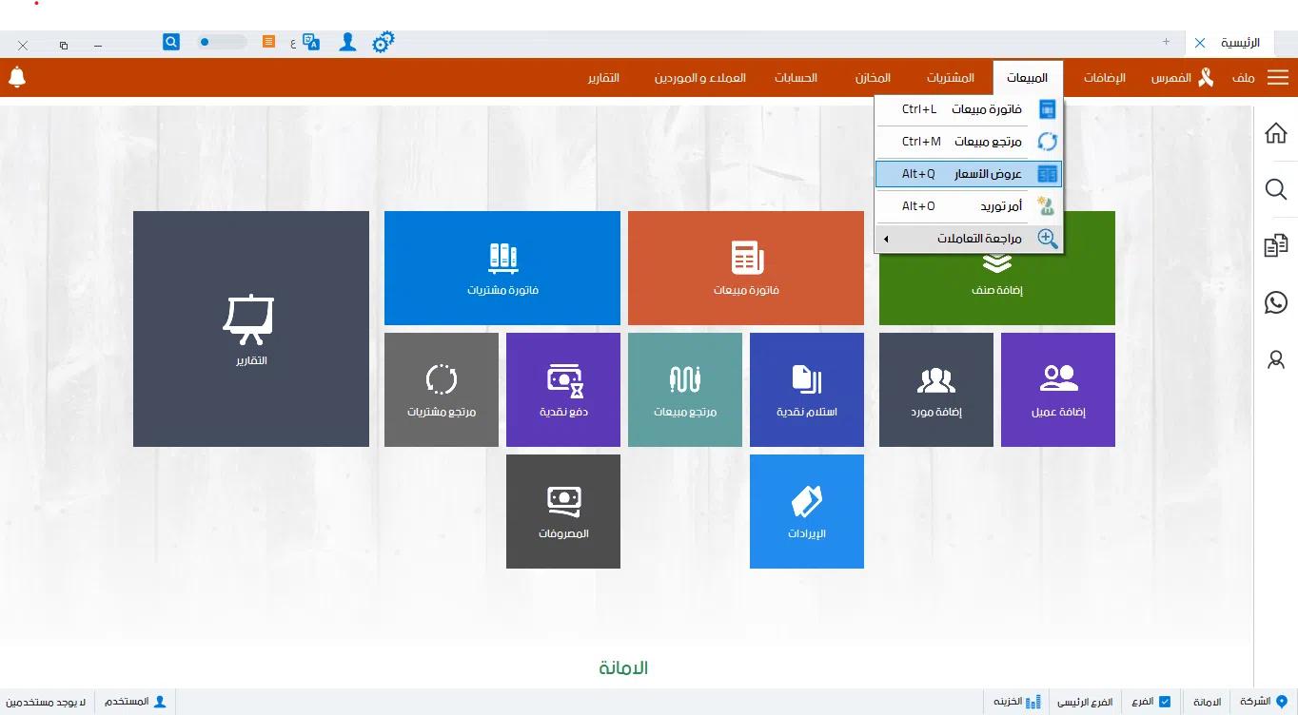Open the notifications bell
This screenshot has width=1298, height=715.
coord(16,78)
